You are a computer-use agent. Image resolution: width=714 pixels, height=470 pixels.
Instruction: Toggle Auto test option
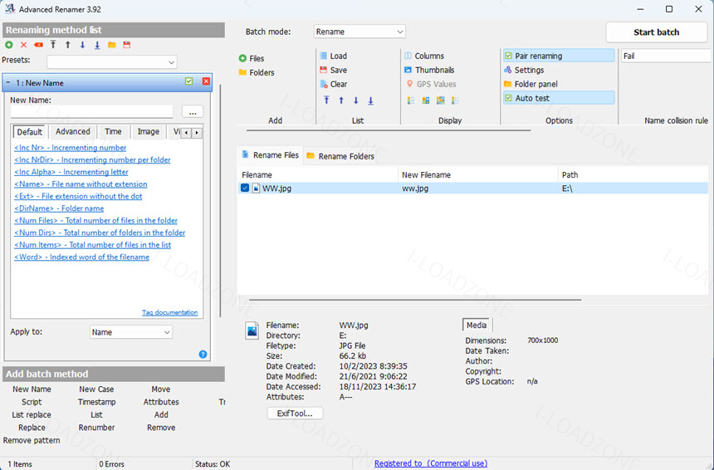pyautogui.click(x=559, y=98)
